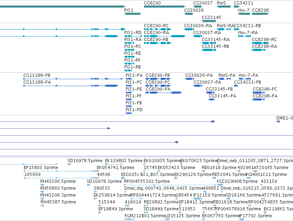
Task: Click the RH45387.5prime EST feature
Action: [42, 206]
